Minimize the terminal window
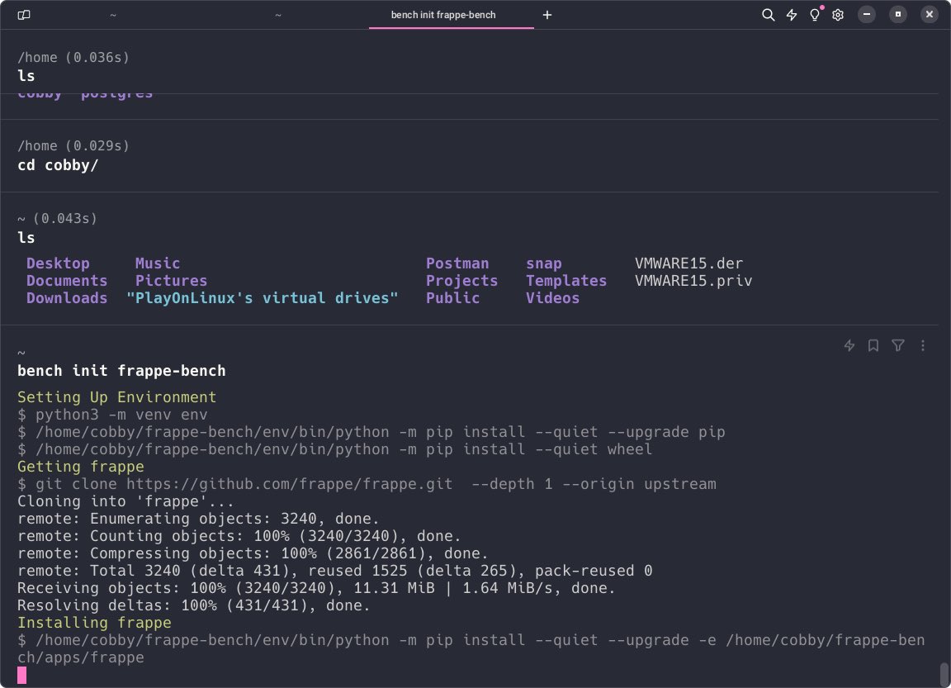Image resolution: width=951 pixels, height=688 pixels. pos(867,15)
